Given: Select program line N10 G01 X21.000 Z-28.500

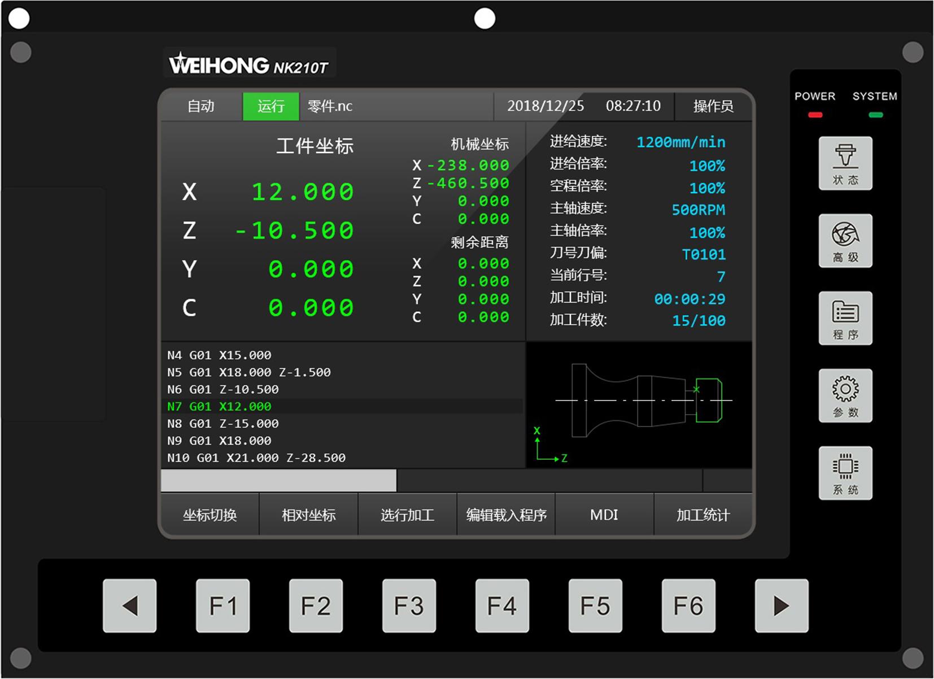Looking at the screenshot, I should pos(256,458).
